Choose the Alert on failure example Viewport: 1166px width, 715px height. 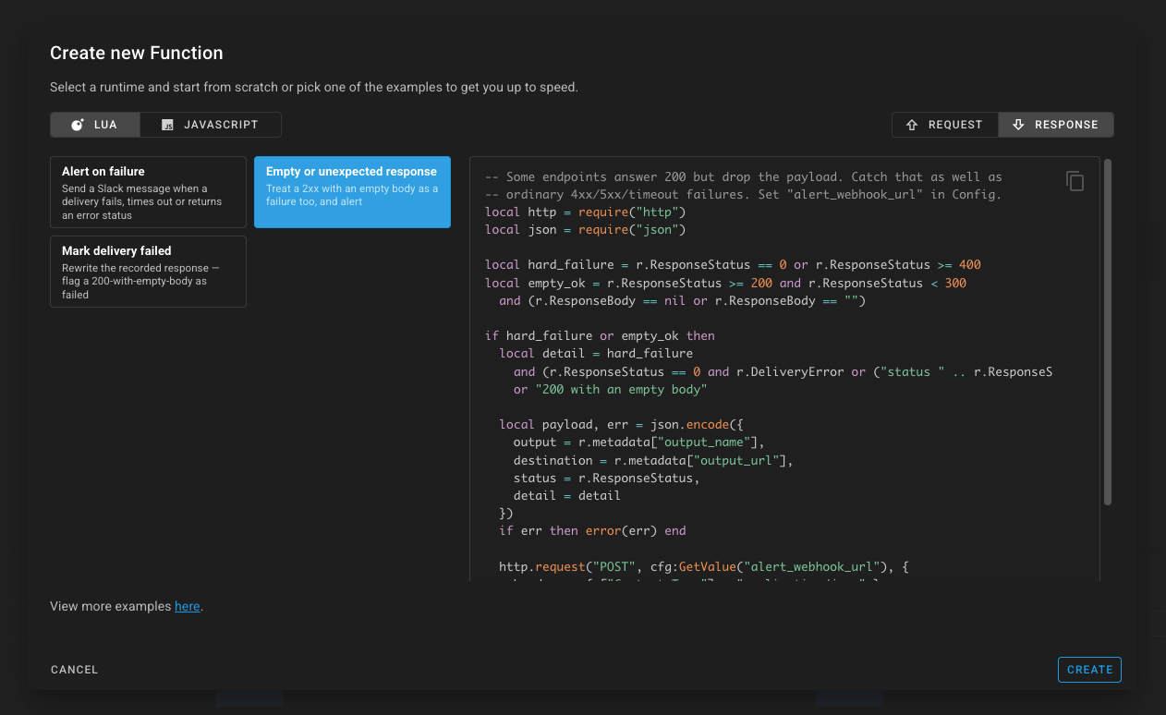coord(148,192)
